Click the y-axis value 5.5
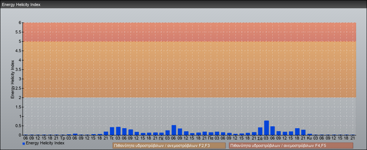The height and width of the screenshot is (150, 367). pos(18,32)
